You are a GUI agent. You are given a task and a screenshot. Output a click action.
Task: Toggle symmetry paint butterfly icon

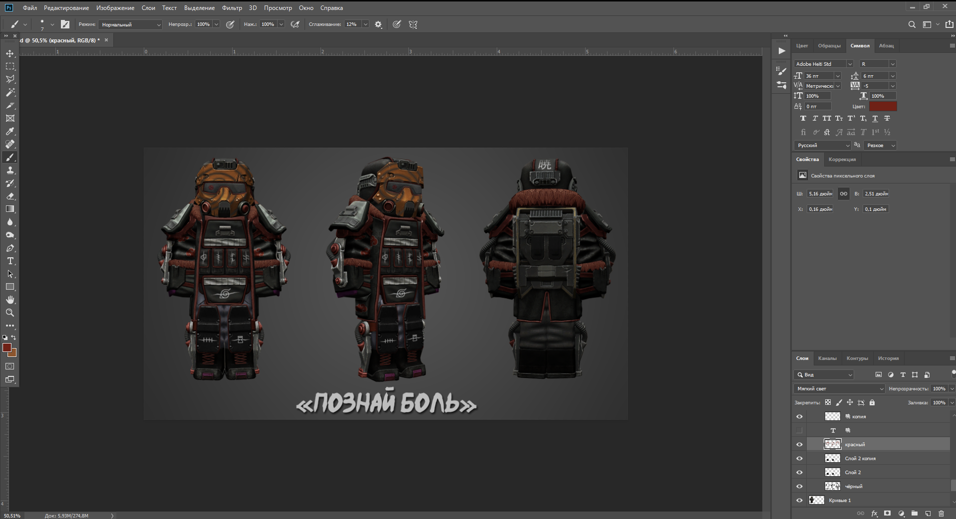click(x=413, y=24)
